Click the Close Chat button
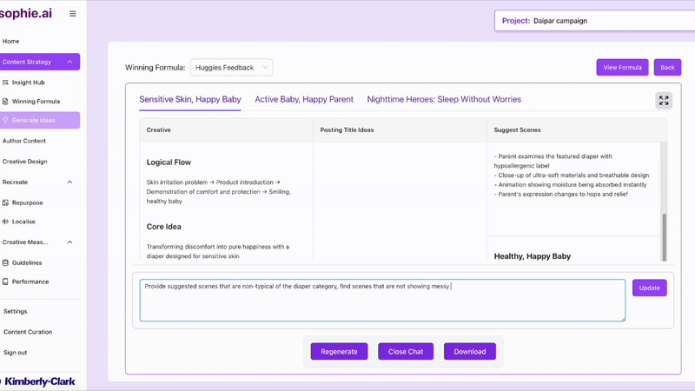Screen dimensions: 695x391 (406, 352)
